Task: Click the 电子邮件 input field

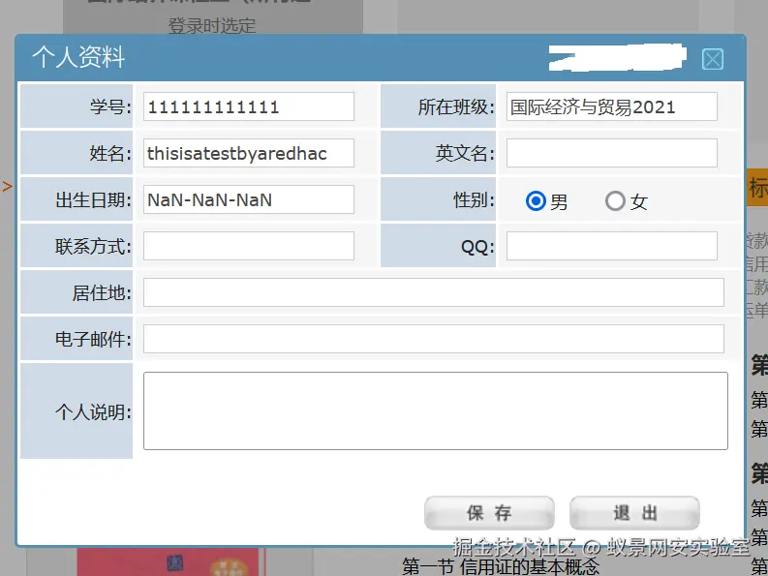Action: click(434, 339)
